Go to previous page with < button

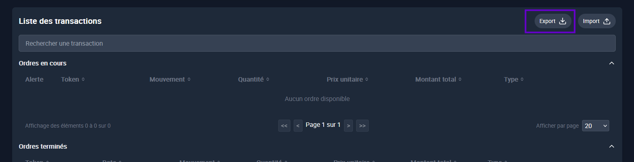pyautogui.click(x=298, y=126)
